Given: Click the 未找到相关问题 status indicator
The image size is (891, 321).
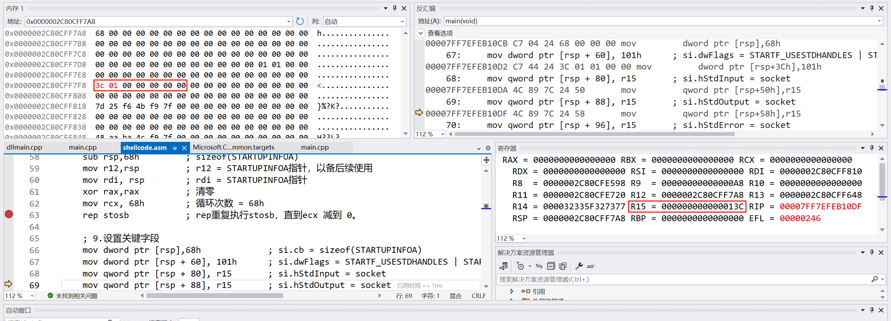Looking at the screenshot, I should click(x=72, y=296).
